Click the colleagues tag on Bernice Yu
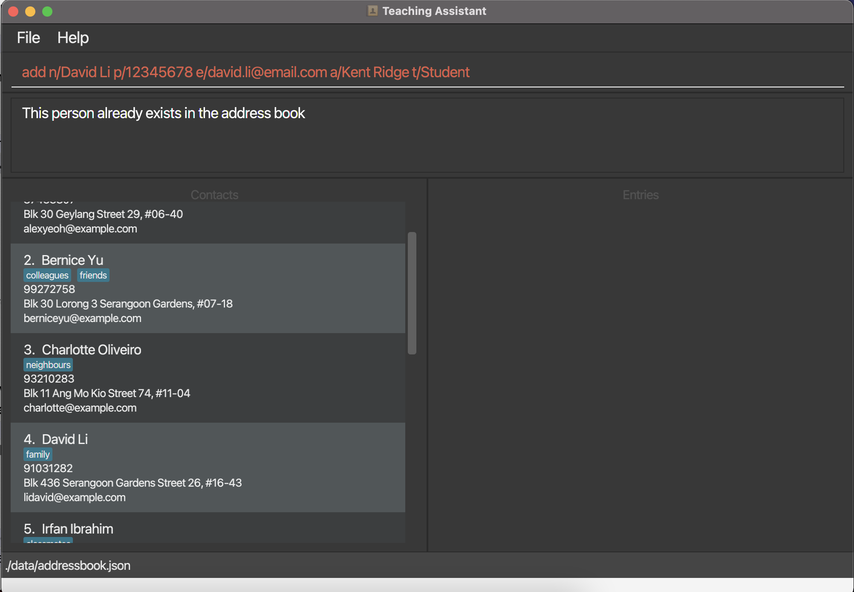The width and height of the screenshot is (854, 592). 47,276
